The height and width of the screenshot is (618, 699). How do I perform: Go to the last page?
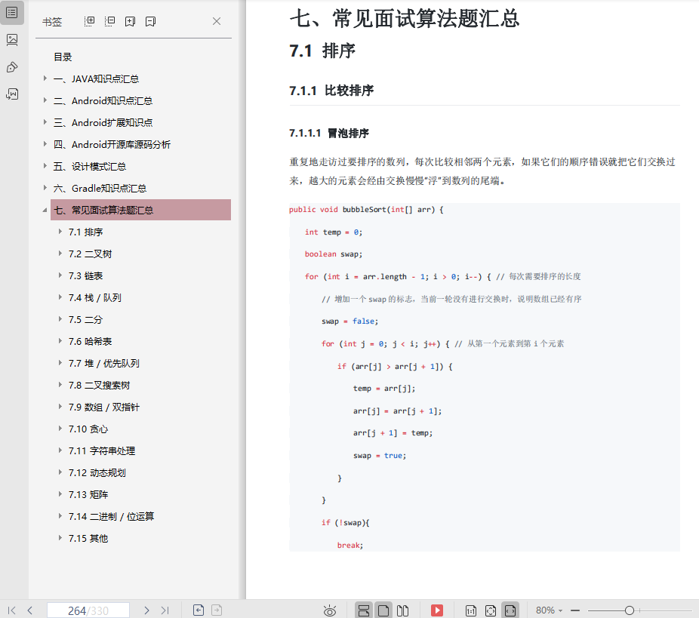tap(166, 610)
